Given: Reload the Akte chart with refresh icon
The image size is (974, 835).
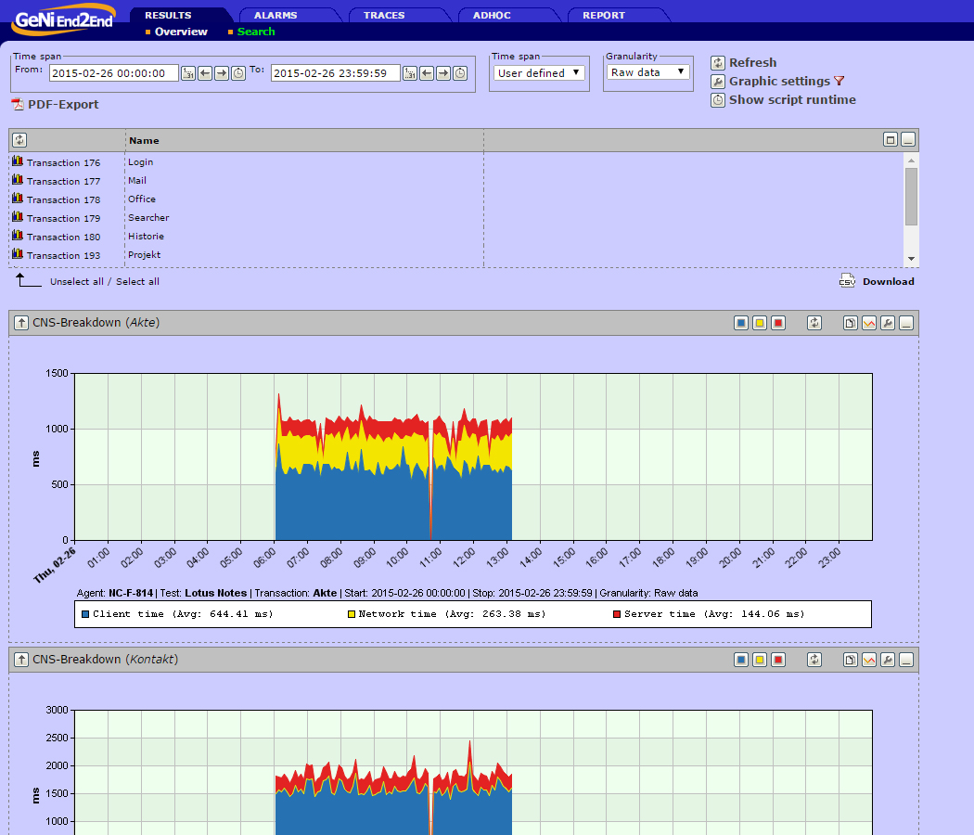Looking at the screenshot, I should pyautogui.click(x=814, y=323).
